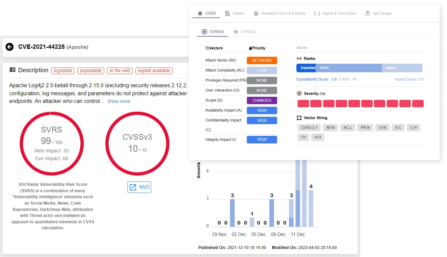Select the CVSSv2 sub-tab
The image size is (447, 257).
[x=244, y=32]
